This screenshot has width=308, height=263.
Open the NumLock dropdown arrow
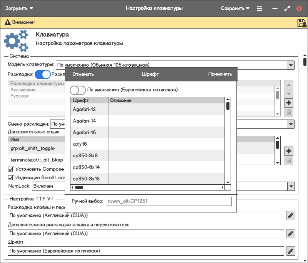click(x=291, y=186)
